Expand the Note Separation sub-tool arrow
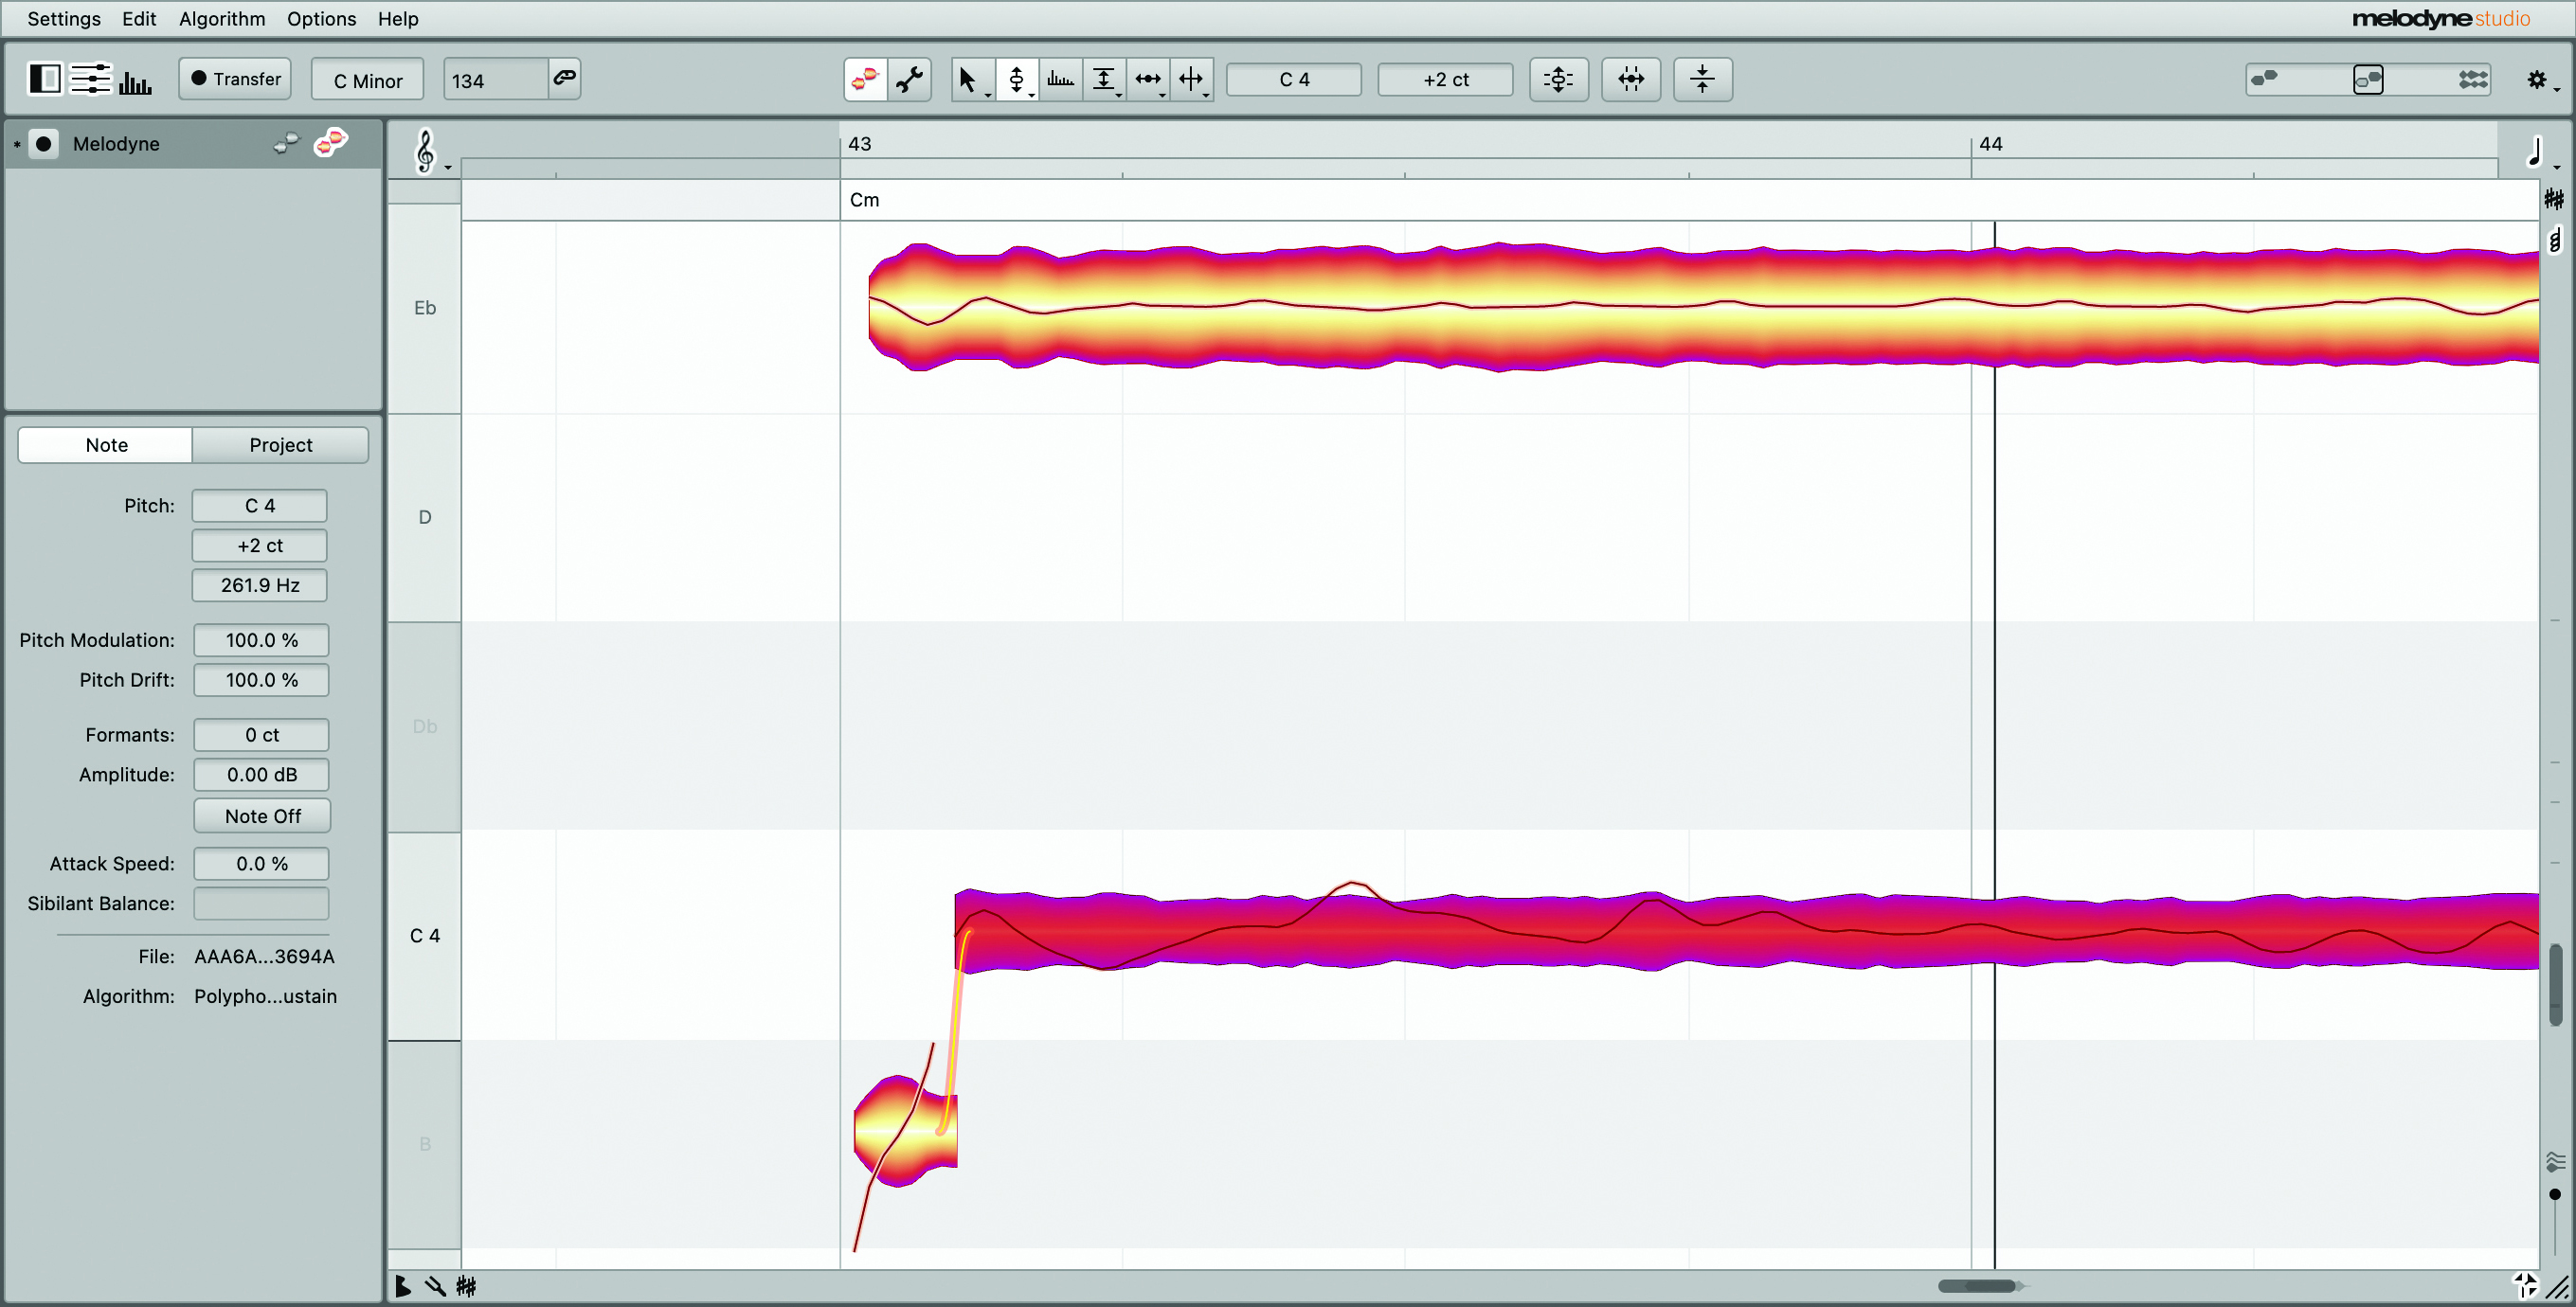 tap(1207, 95)
